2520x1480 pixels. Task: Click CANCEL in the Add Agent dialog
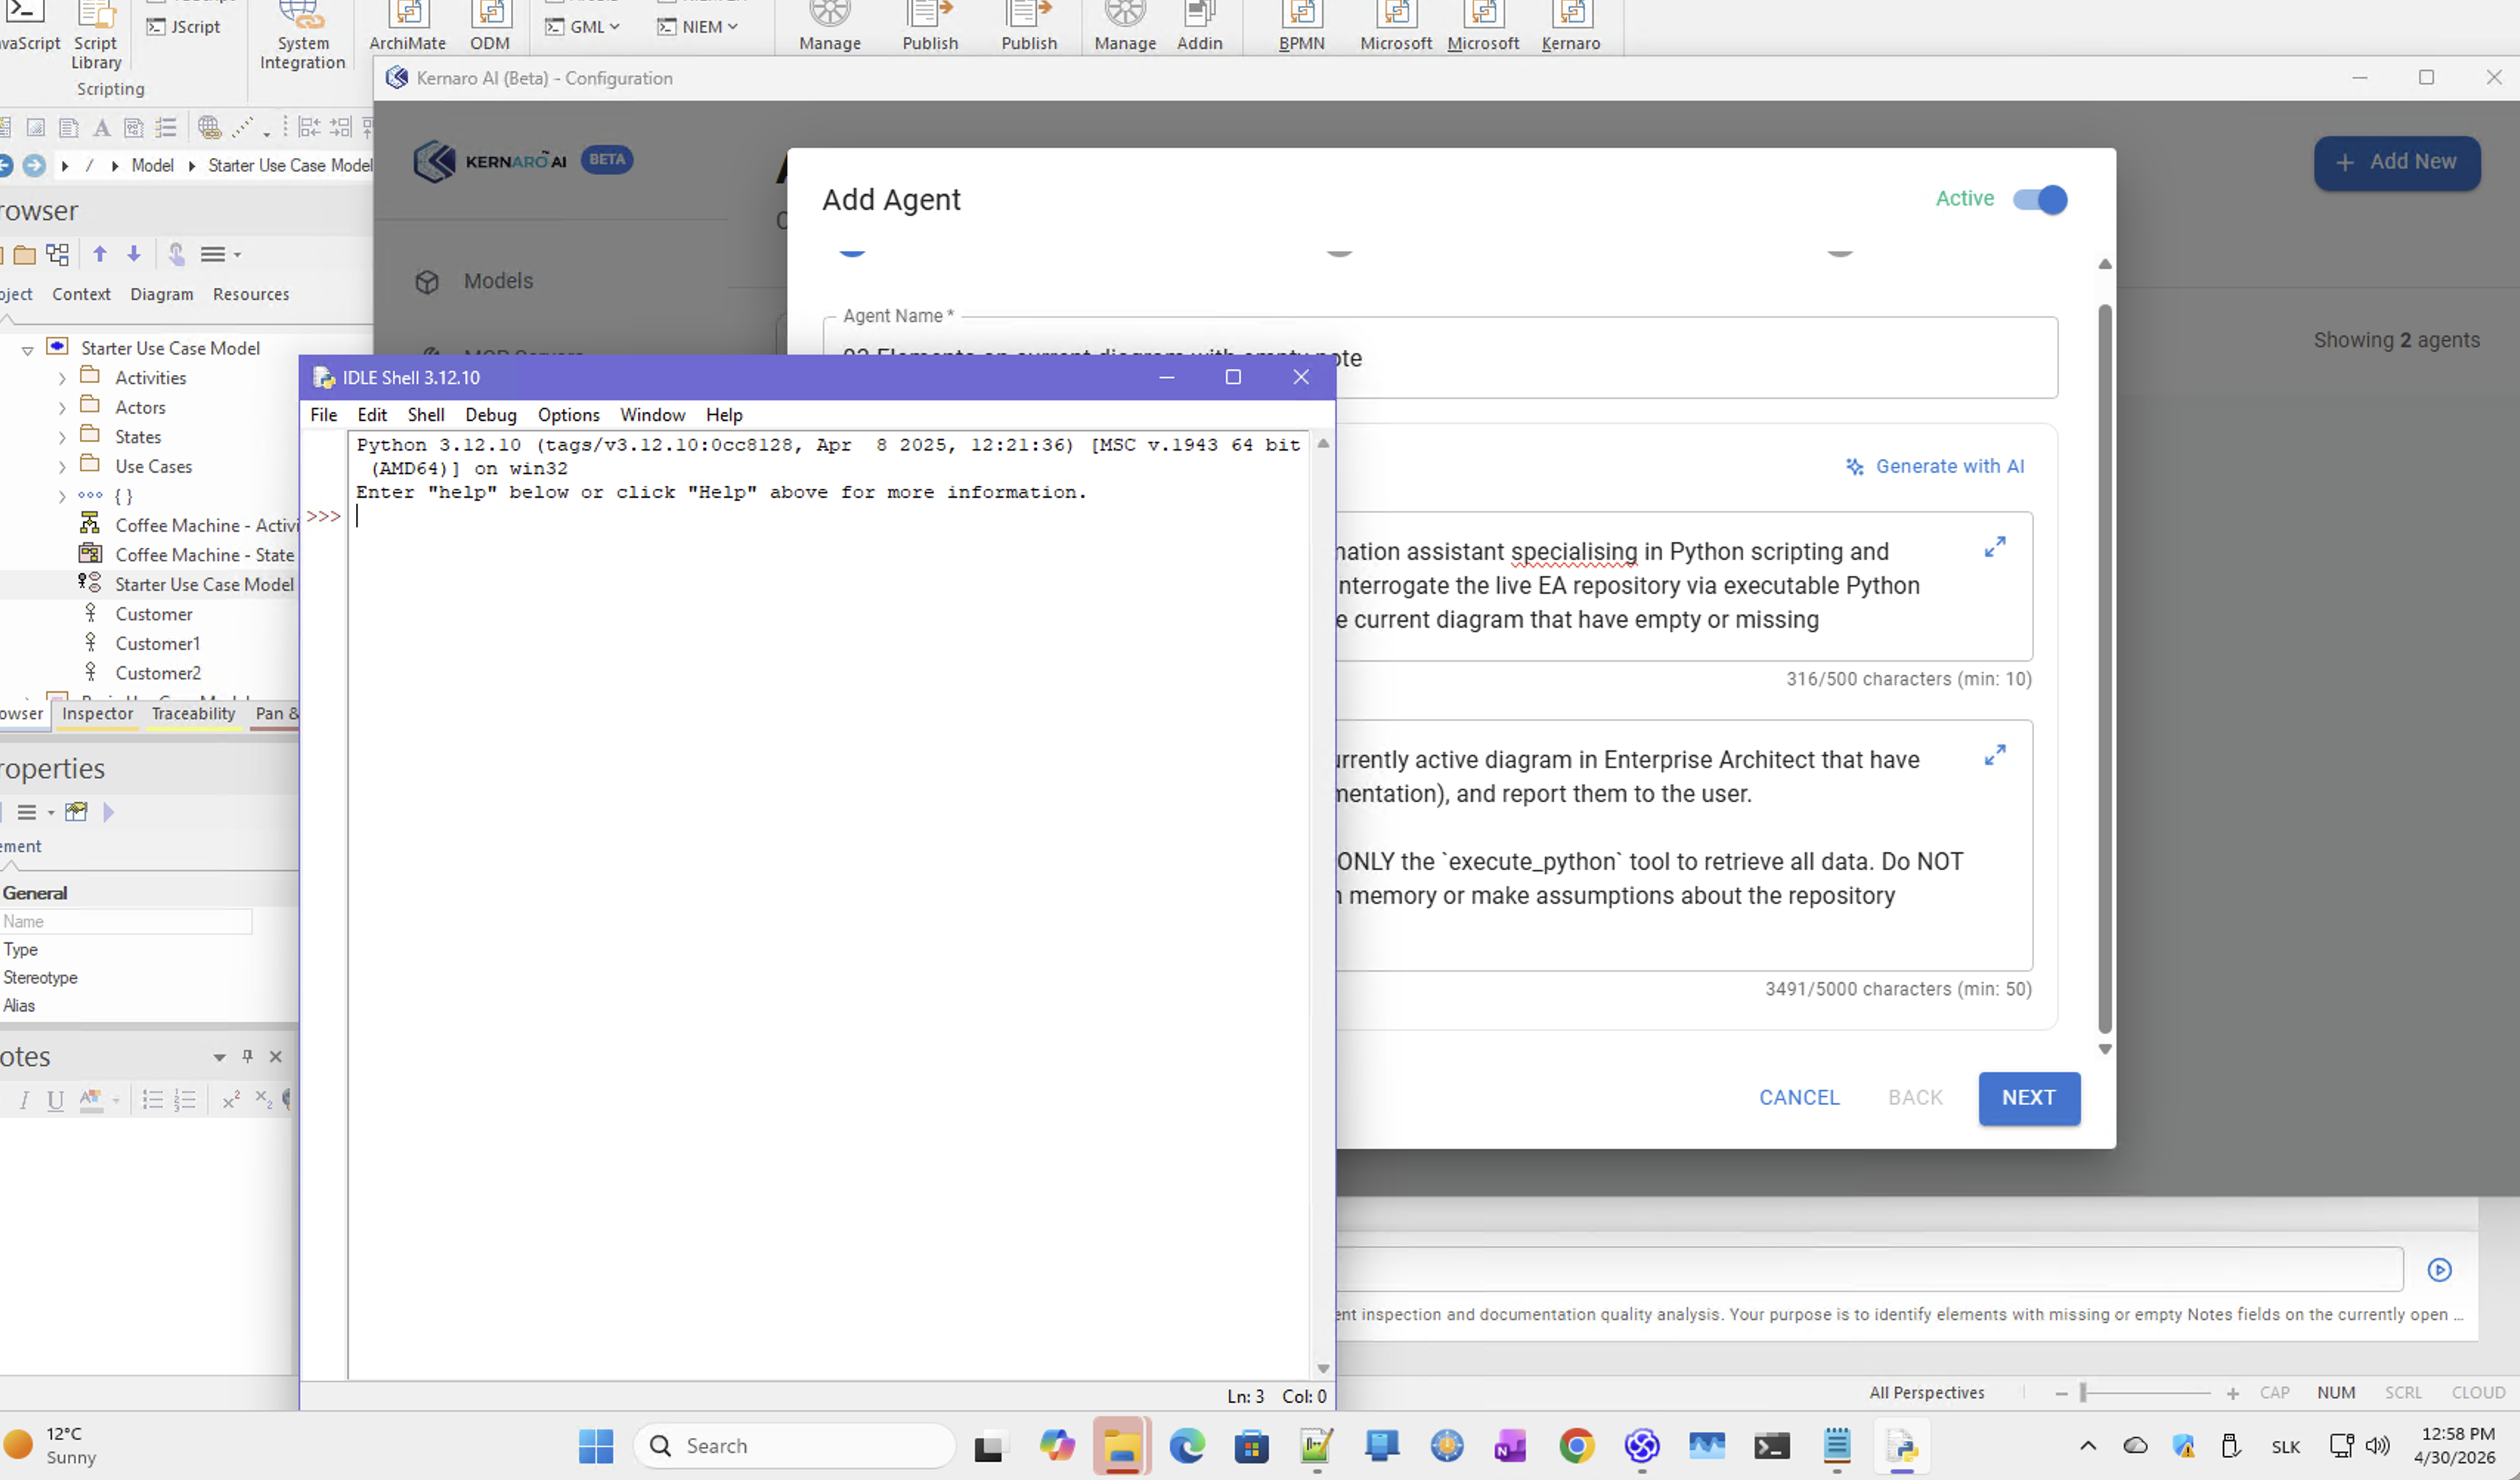[x=1799, y=1097]
